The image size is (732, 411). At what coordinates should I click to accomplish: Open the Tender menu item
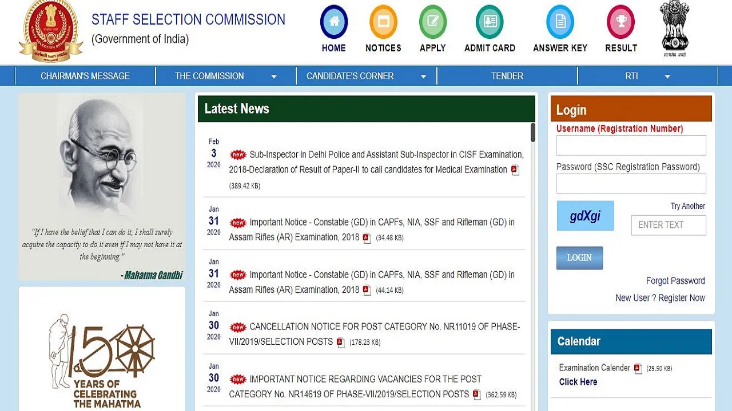[x=507, y=76]
